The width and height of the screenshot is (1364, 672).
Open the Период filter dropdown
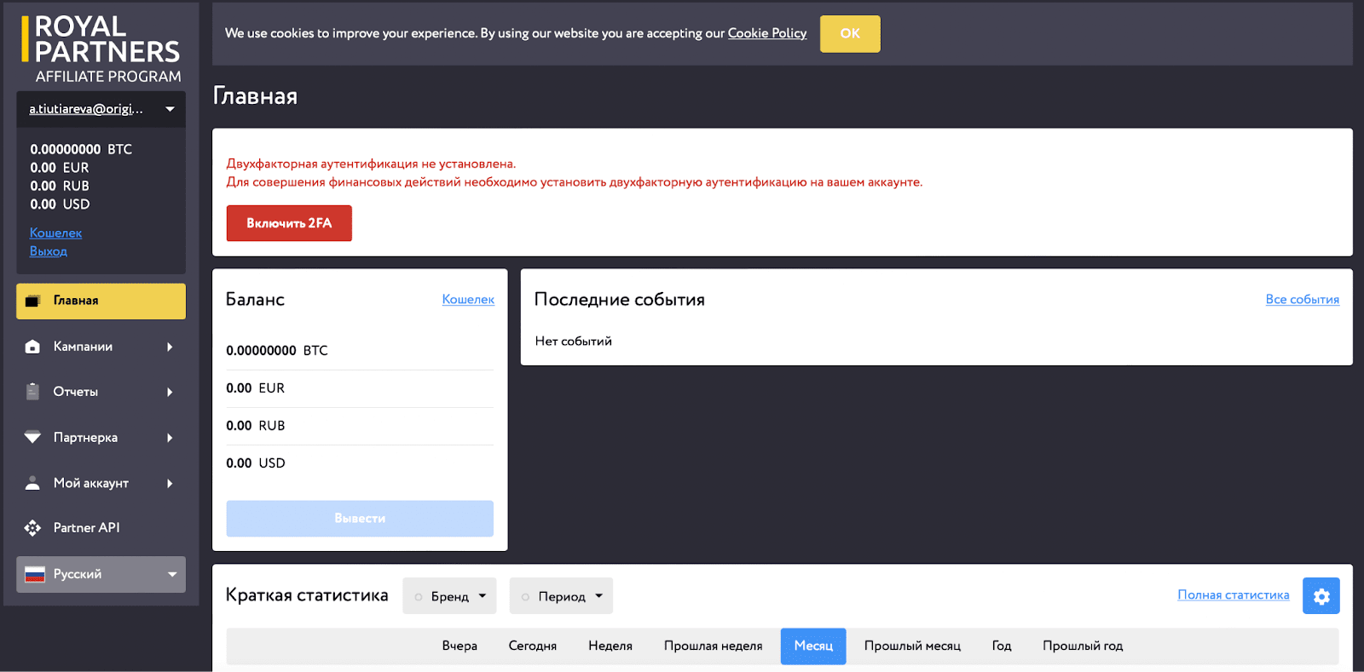click(561, 596)
